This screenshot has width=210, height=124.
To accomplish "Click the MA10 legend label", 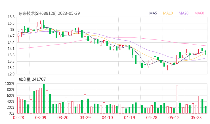I will pos(168,13).
